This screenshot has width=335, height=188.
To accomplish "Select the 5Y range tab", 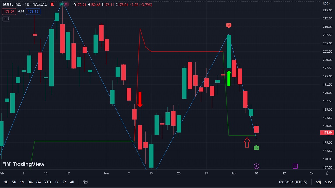I will (64, 182).
